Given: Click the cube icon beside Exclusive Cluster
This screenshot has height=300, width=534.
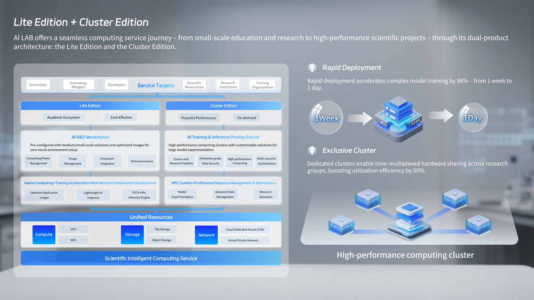Looking at the screenshot, I should click(x=312, y=150).
